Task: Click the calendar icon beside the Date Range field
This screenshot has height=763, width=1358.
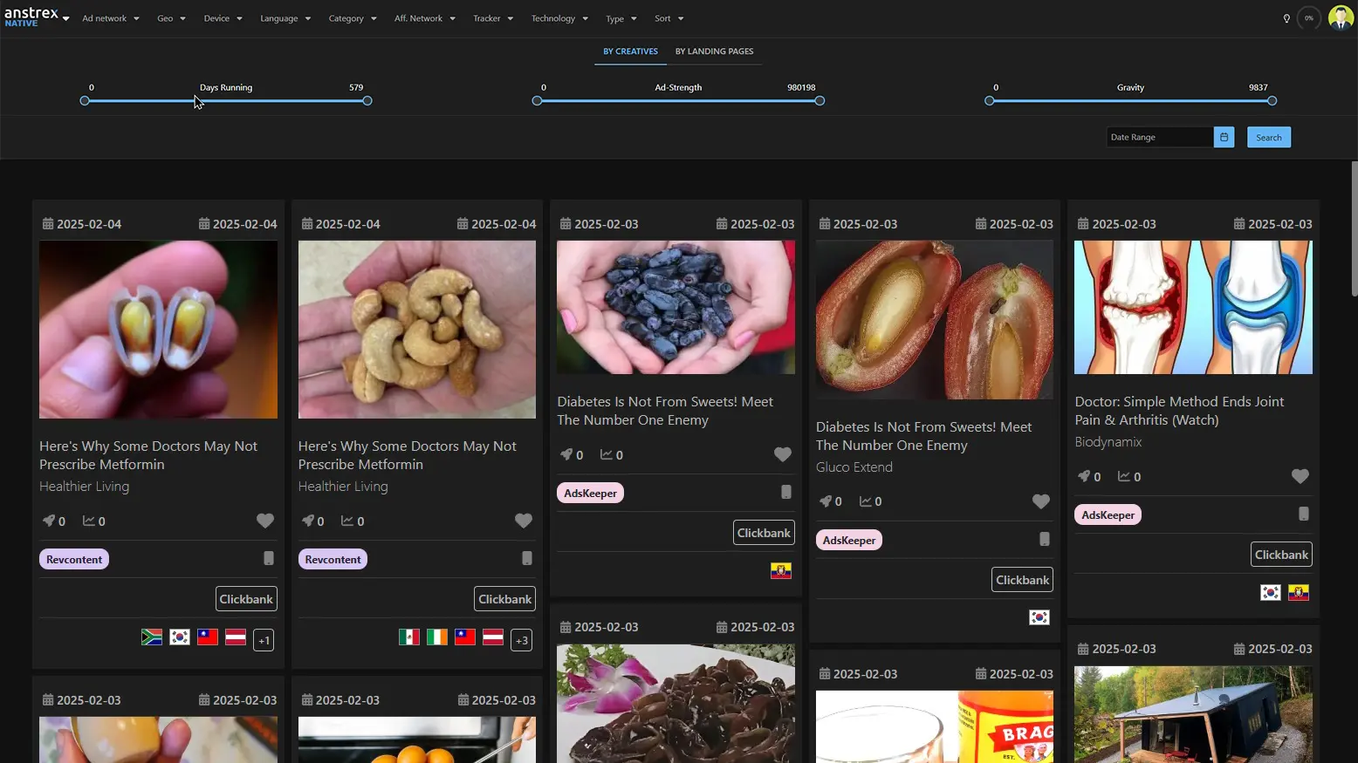Action: 1224,137
